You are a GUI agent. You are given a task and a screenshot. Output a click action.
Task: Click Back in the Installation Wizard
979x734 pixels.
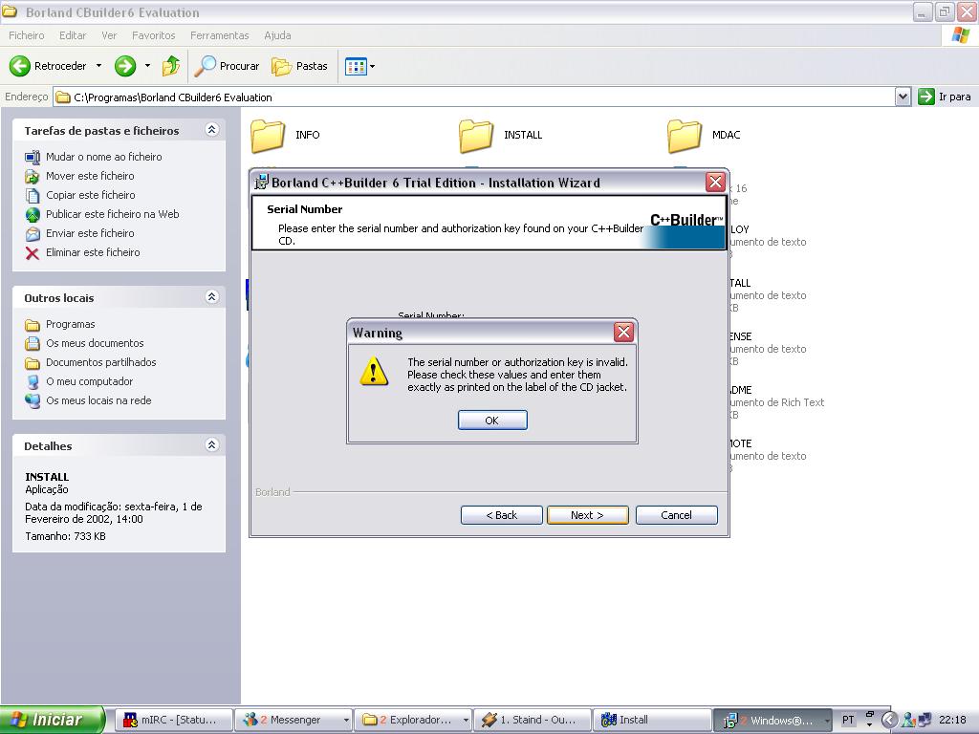501,515
